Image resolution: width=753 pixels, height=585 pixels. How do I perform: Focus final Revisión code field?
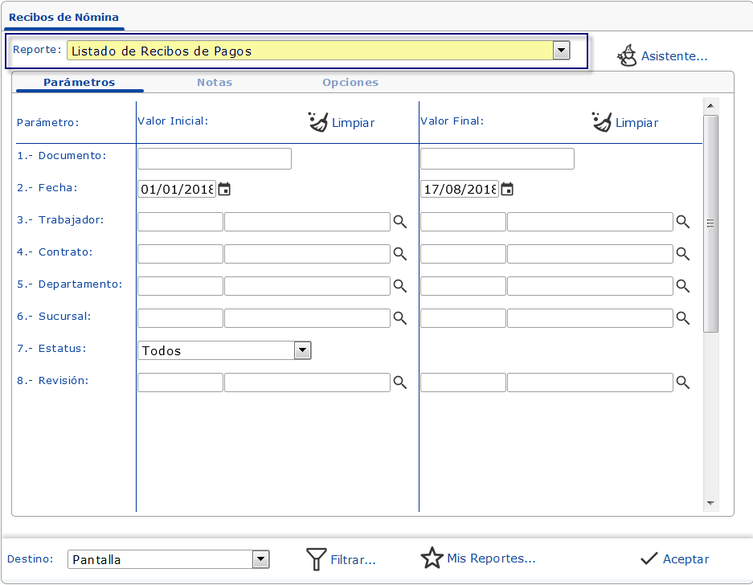(x=463, y=382)
